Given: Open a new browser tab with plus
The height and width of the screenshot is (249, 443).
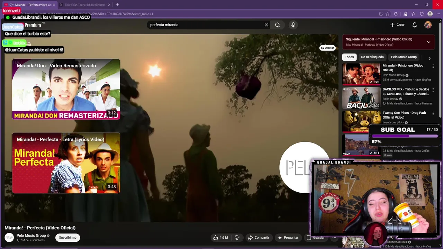Looking at the screenshot, I should pos(117,5).
